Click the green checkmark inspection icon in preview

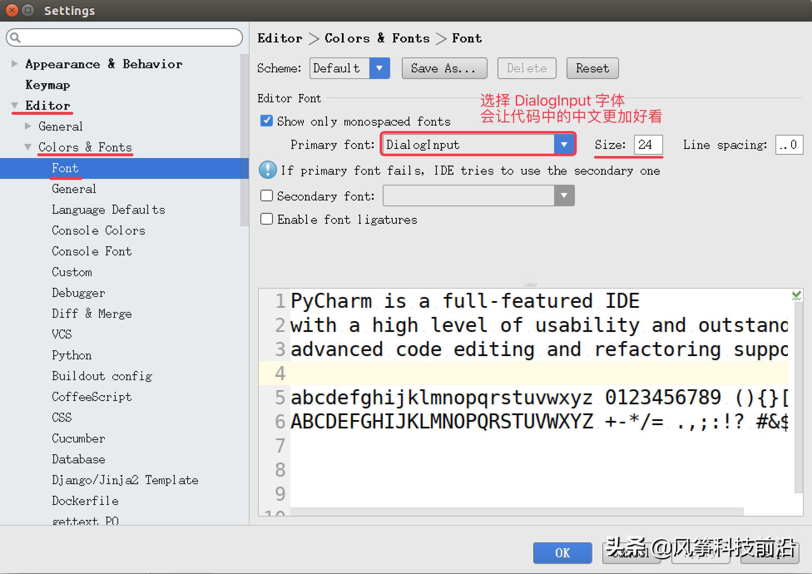(x=796, y=296)
